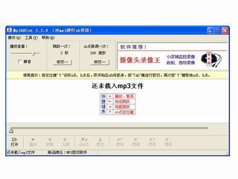Click the cable product image in ad
This screenshot has width=238, height=179.
pyautogui.click(x=211, y=60)
